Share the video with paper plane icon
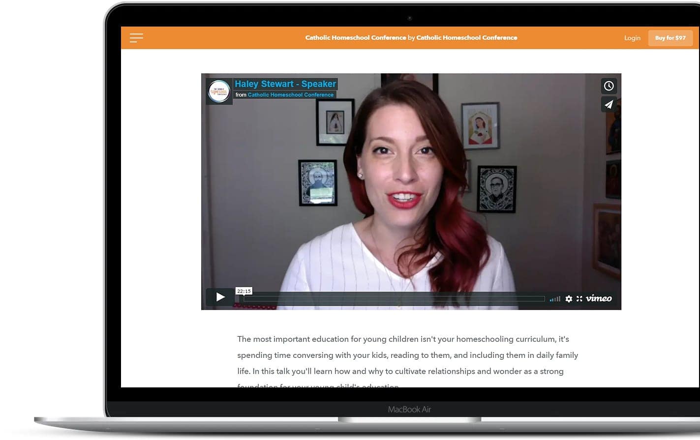 pos(609,104)
